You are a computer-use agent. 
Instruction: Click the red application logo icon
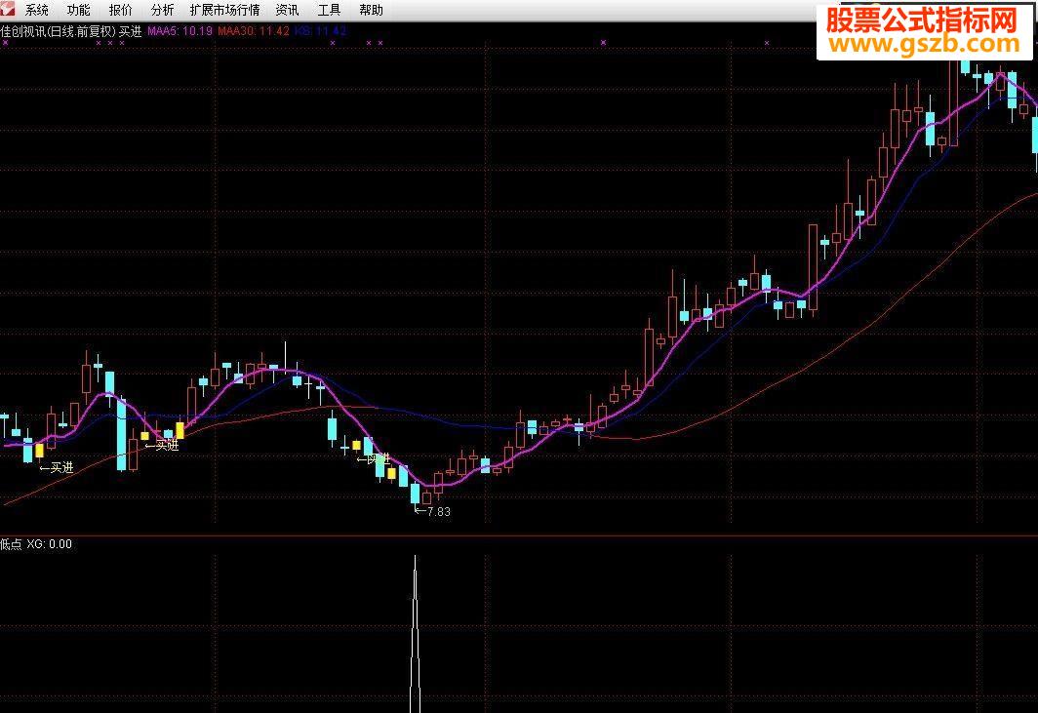click(7, 9)
